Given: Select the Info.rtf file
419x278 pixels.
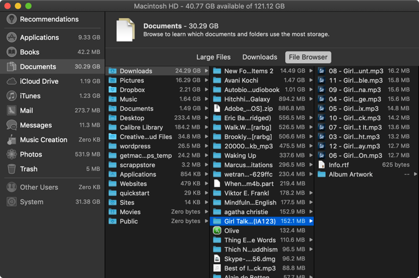Looking at the screenshot, I should 343,165.
